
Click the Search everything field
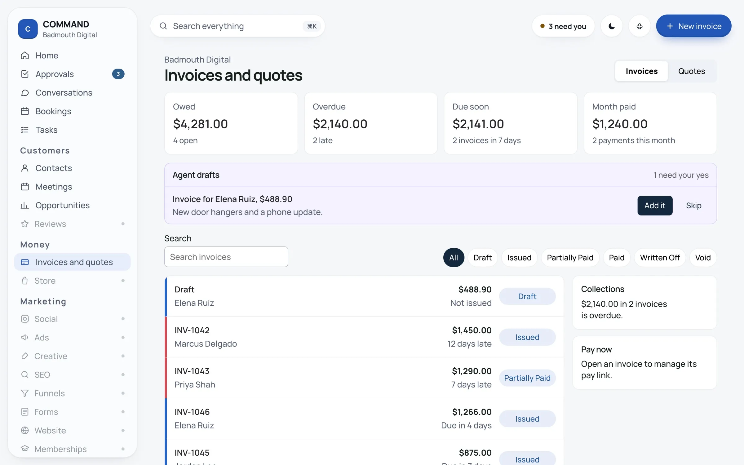click(237, 26)
